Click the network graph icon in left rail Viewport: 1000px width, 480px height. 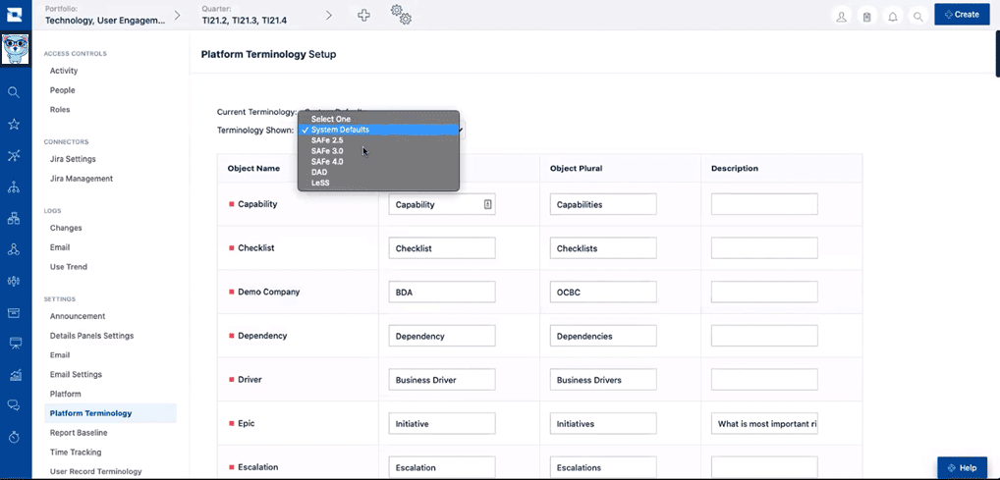pyautogui.click(x=14, y=155)
